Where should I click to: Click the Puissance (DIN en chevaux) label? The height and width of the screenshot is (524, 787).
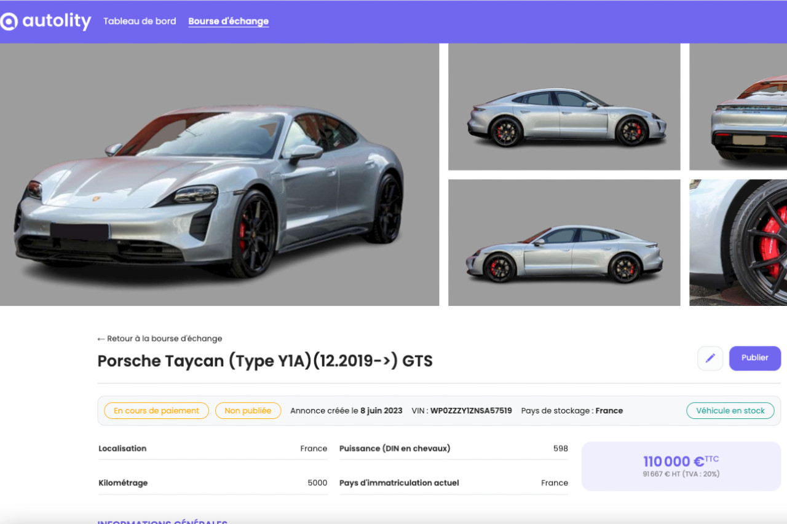tap(395, 448)
